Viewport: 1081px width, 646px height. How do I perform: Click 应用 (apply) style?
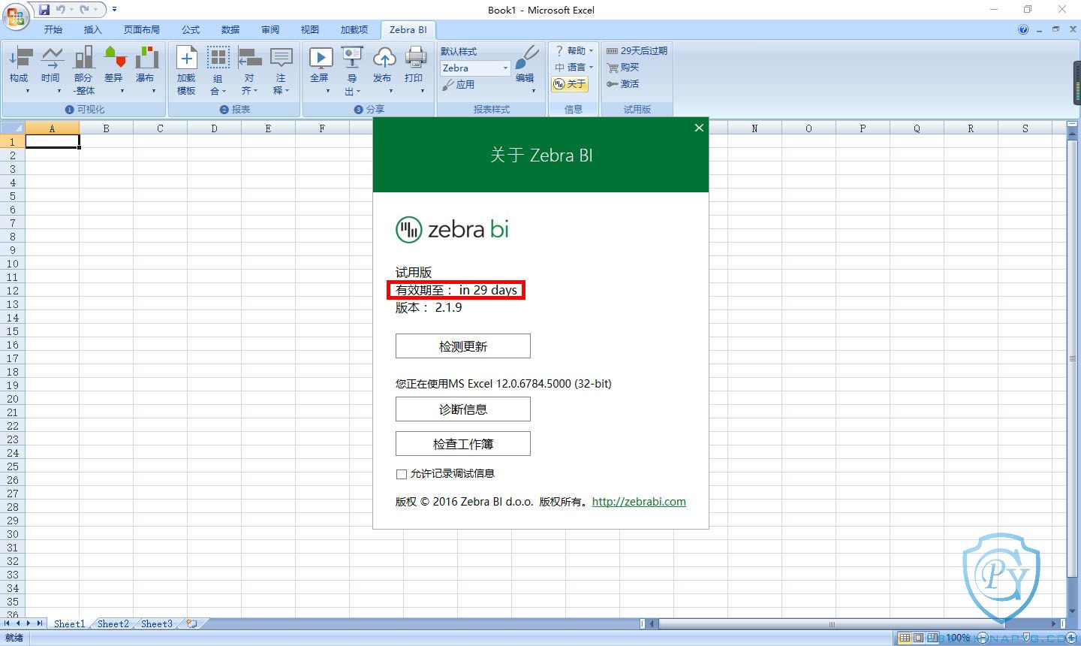tap(459, 85)
